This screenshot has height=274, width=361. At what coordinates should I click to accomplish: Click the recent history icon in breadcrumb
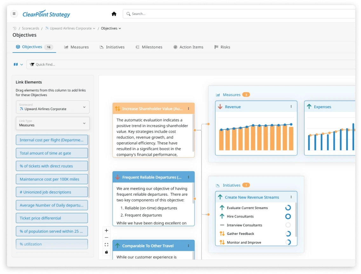[15, 28]
